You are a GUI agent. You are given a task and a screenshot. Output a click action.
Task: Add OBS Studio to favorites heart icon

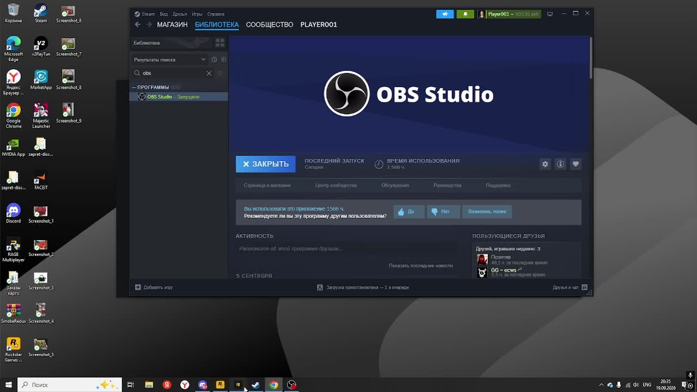[576, 164]
